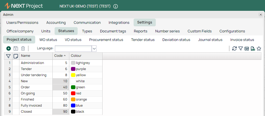Click the refresh arrows icon
This screenshot has width=265, height=116.
pos(235,49)
